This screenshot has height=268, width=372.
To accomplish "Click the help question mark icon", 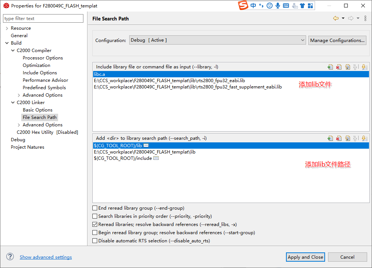I will click(x=10, y=256).
